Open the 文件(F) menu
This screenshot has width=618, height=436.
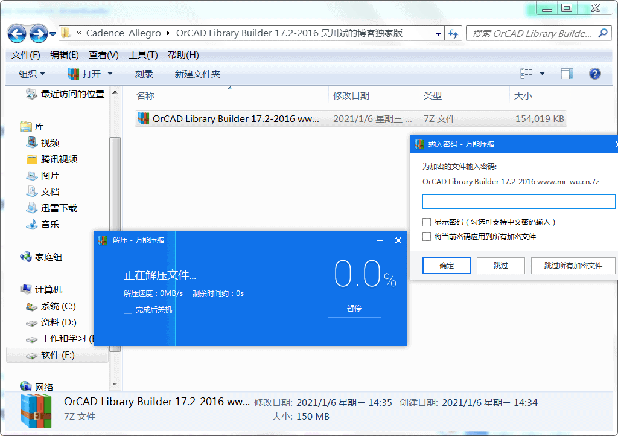tap(25, 55)
